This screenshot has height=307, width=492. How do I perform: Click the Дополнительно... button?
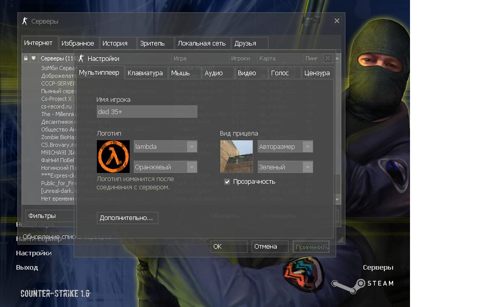128,218
